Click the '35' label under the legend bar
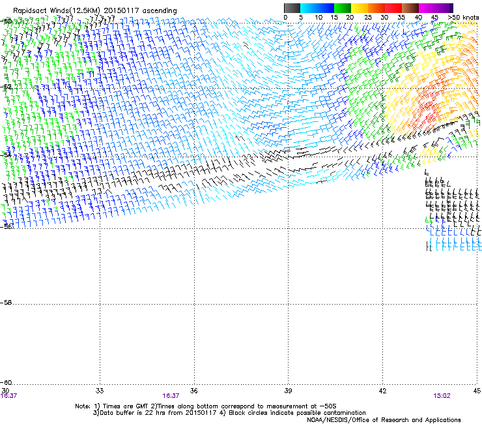482x424 pixels. point(401,18)
